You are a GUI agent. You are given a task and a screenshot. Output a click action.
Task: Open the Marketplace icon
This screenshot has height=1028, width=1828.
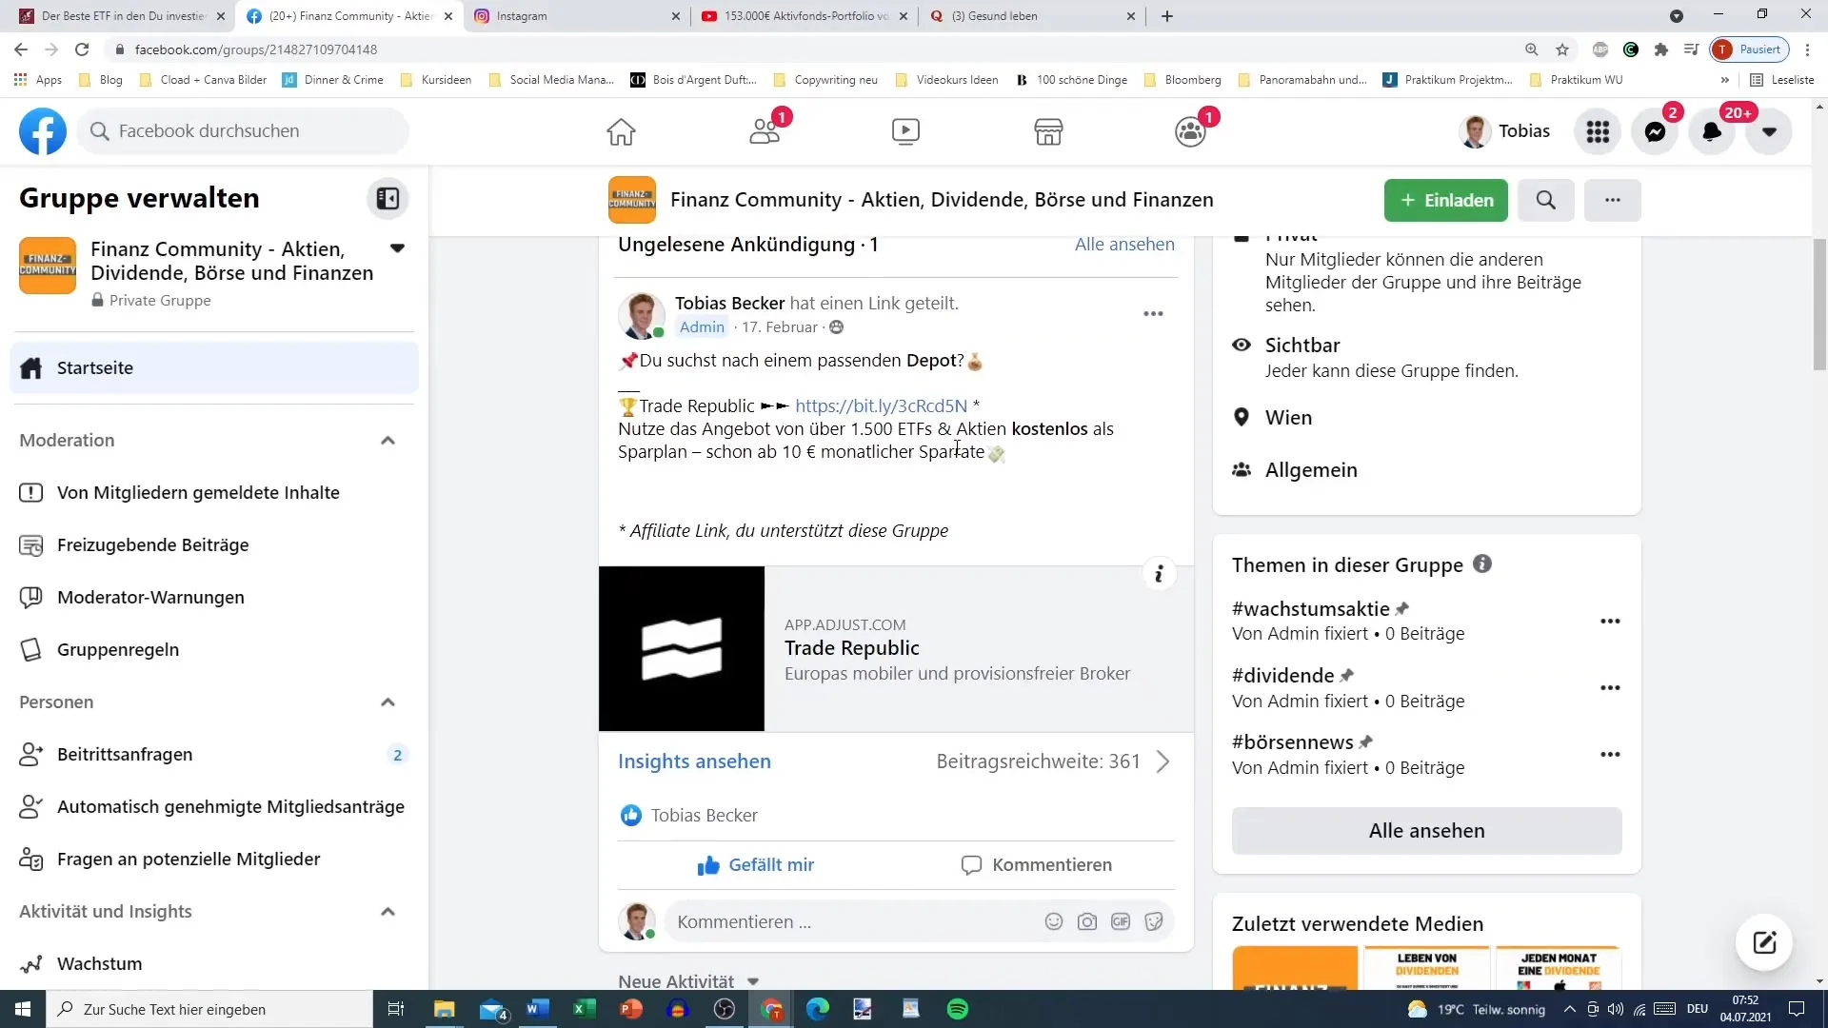tap(1048, 131)
